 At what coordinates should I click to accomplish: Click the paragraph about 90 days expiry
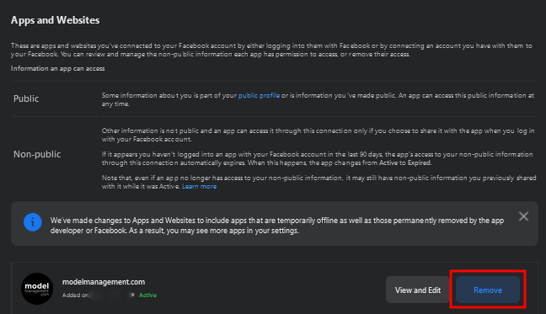[317, 158]
